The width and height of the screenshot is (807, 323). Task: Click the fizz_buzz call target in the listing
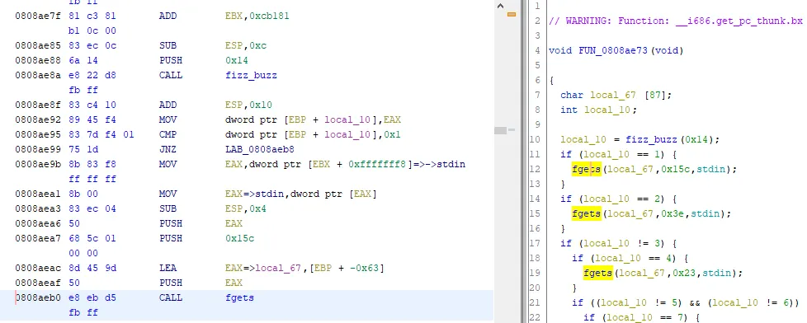(251, 76)
